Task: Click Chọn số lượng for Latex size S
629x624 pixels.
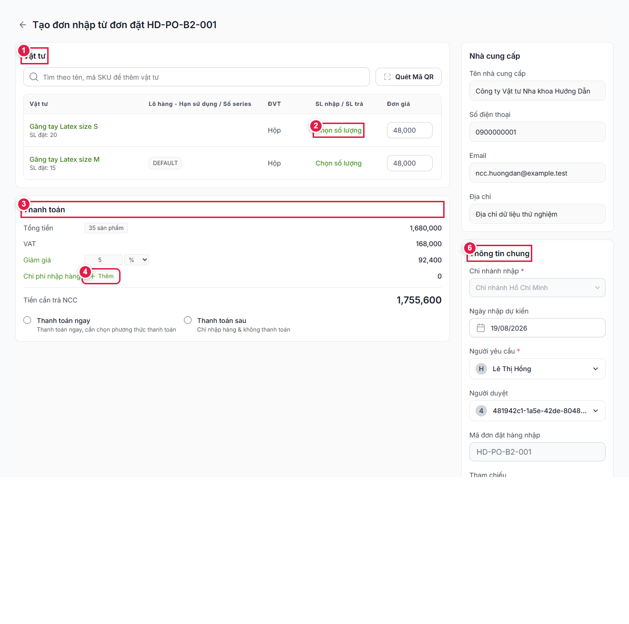Action: click(338, 130)
